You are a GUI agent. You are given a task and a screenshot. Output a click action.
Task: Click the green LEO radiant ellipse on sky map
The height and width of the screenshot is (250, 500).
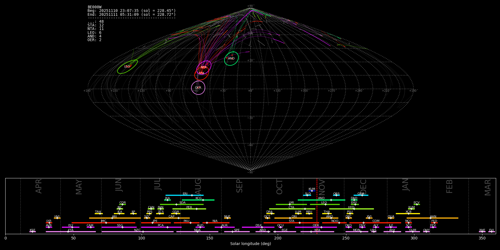pos(127,67)
